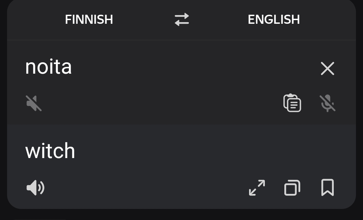363x220 pixels.
Task: Change source language from FINNISH
Action: (x=89, y=19)
